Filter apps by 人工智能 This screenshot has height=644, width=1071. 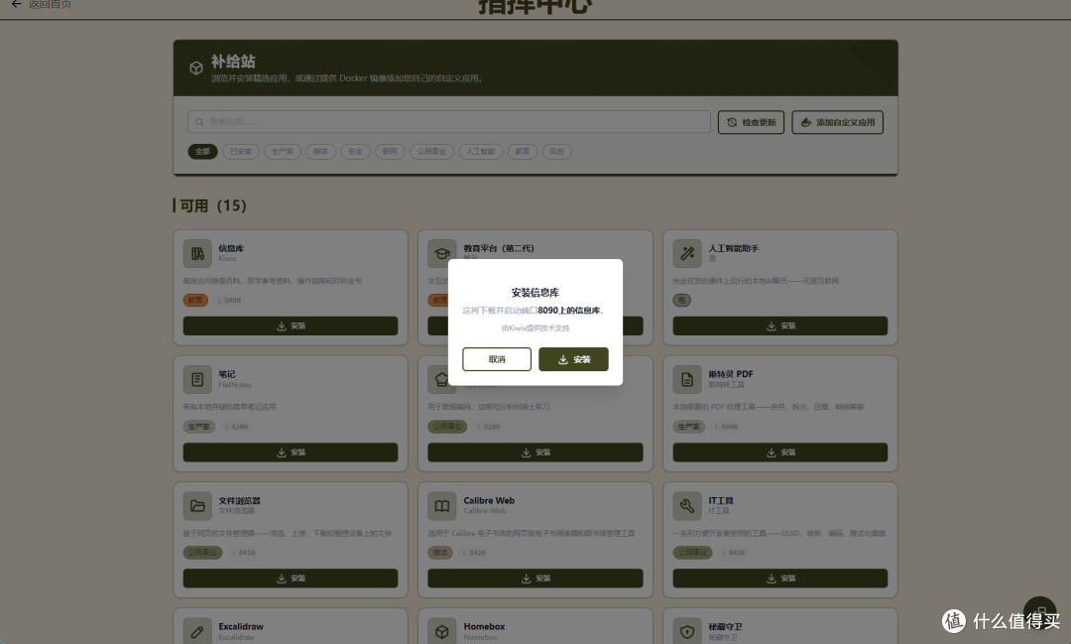(481, 151)
